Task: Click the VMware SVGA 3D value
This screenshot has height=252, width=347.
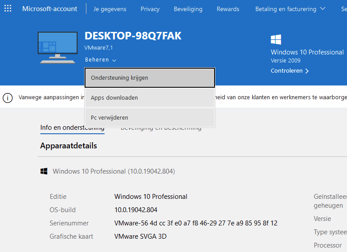Action: tap(140, 236)
